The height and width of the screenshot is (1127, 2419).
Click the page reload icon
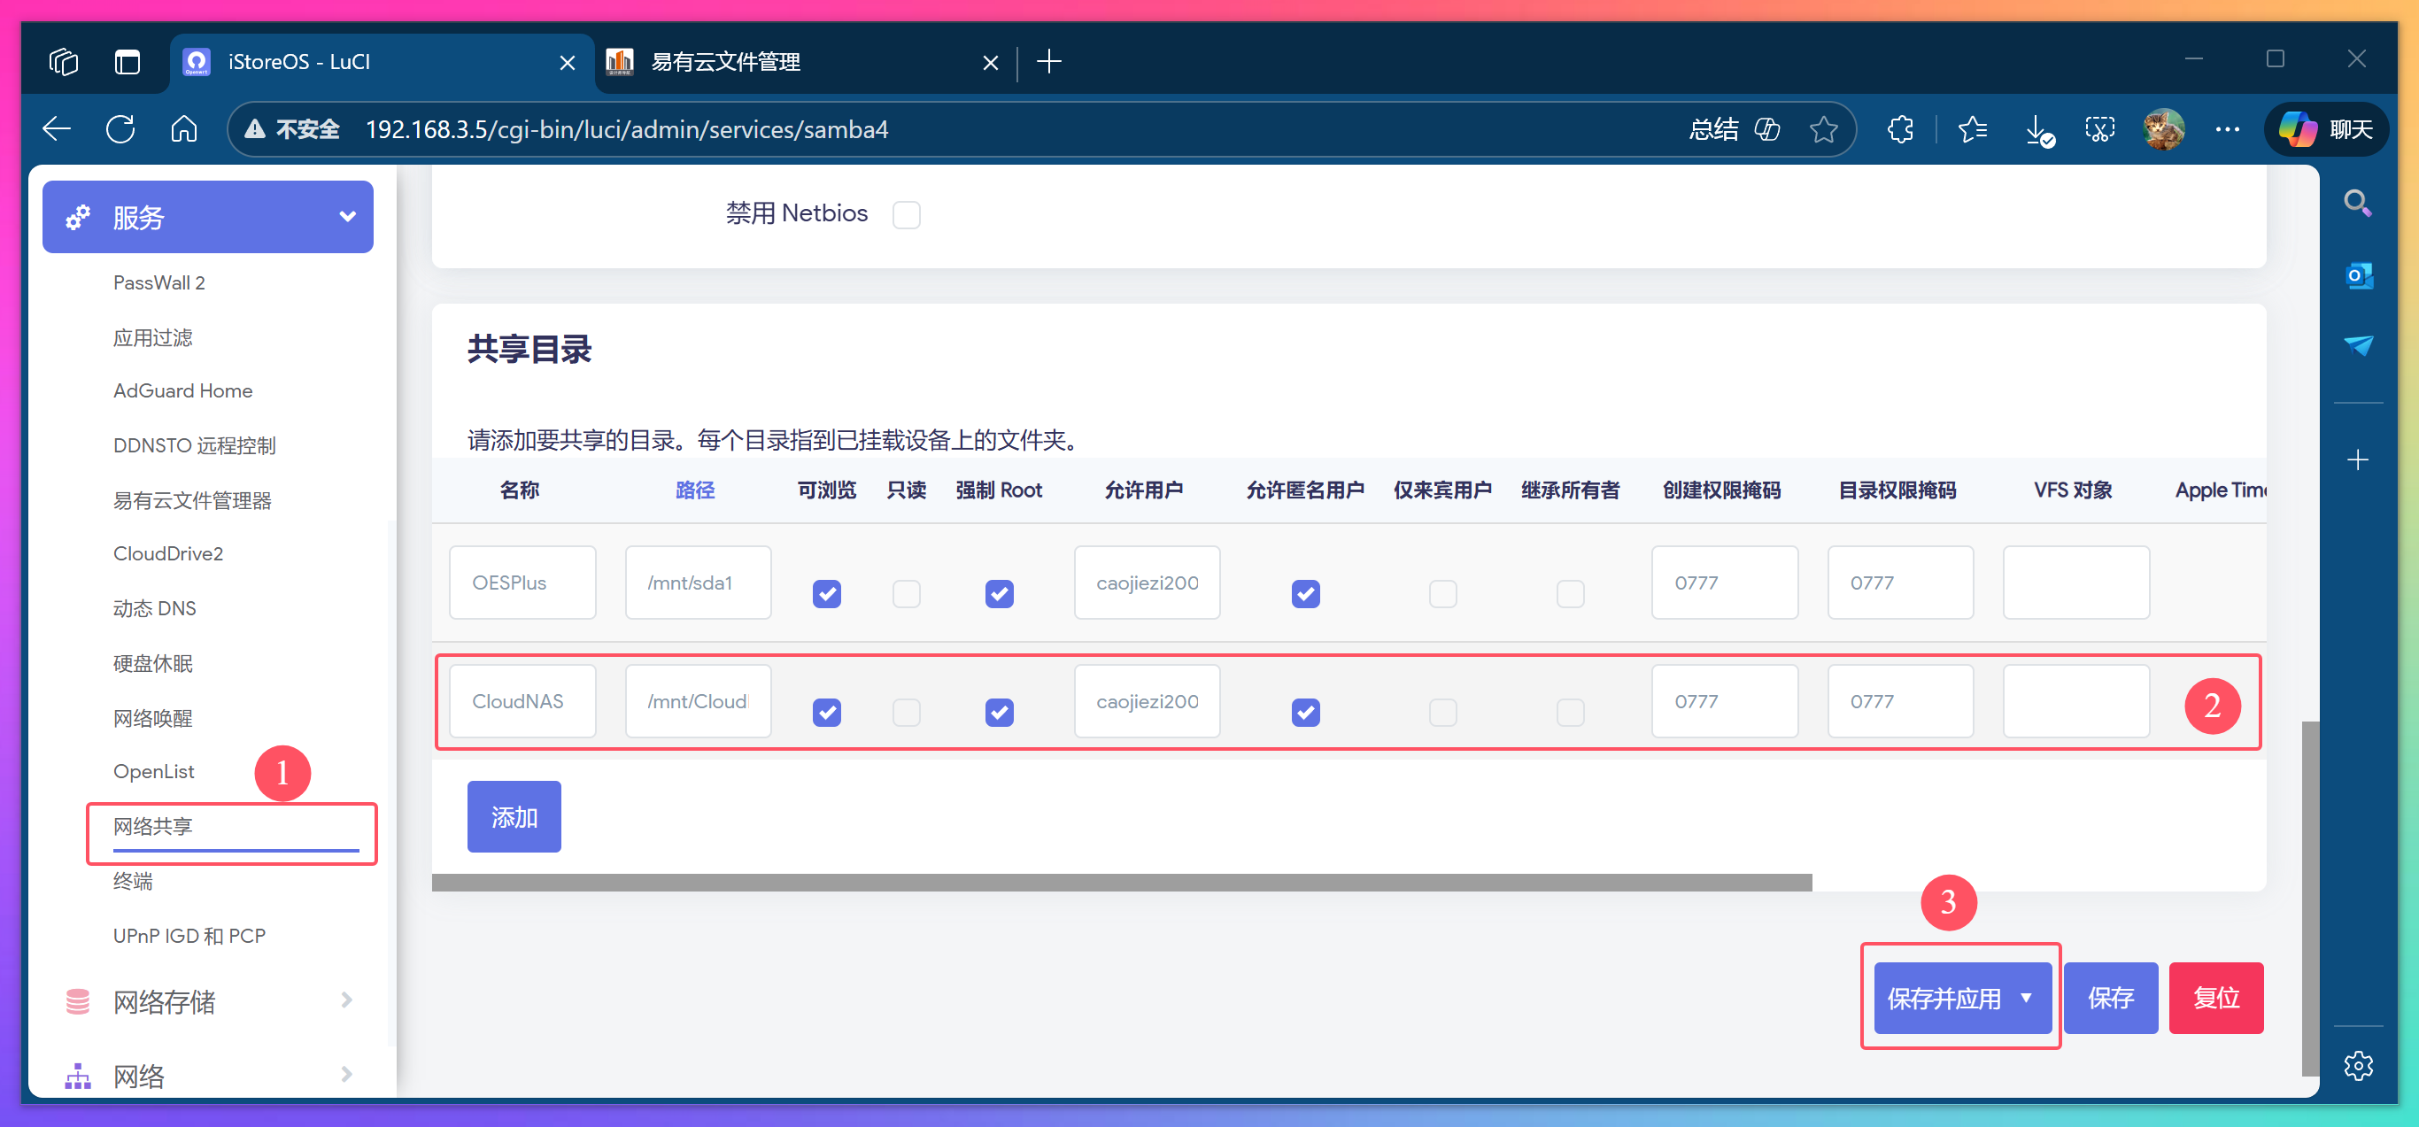(120, 128)
